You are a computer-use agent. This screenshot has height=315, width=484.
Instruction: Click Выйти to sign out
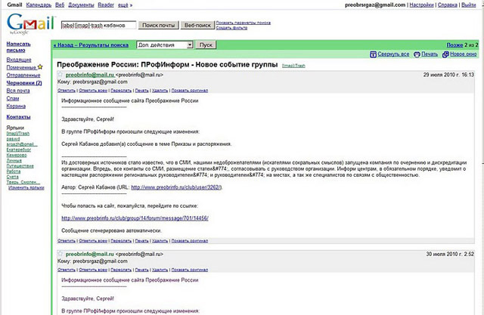[x=469, y=5]
